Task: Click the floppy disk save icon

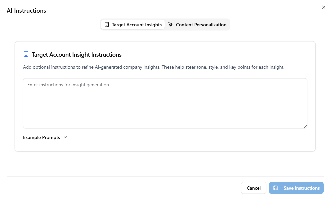Action: tap(276, 188)
